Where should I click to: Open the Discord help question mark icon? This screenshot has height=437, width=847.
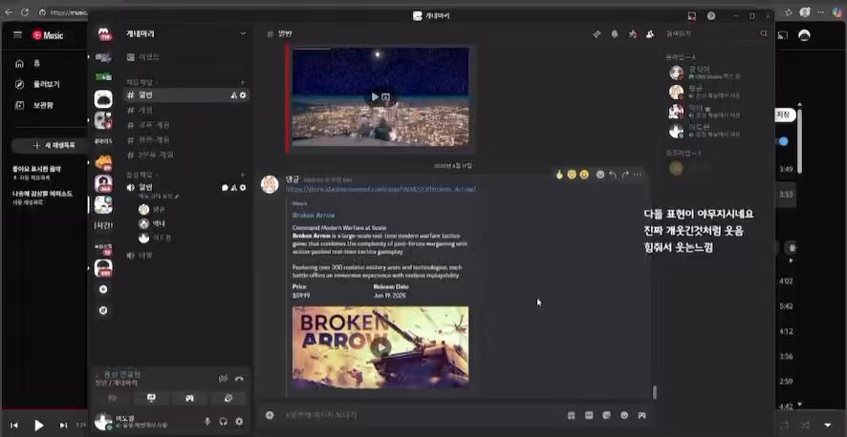click(x=711, y=16)
